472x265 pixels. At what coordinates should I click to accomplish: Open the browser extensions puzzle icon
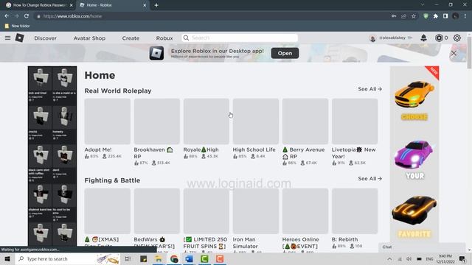pyautogui.click(x=436, y=16)
